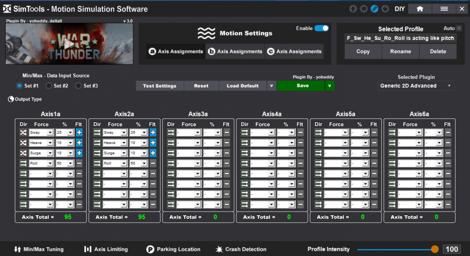Open the Selected Plugin dropdown
The width and height of the screenshot is (470, 256).
click(416, 86)
